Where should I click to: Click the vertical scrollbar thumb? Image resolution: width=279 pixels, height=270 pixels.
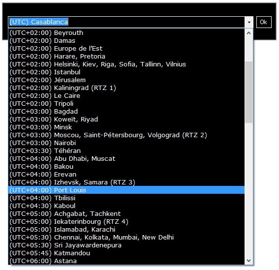[x=249, y=92]
